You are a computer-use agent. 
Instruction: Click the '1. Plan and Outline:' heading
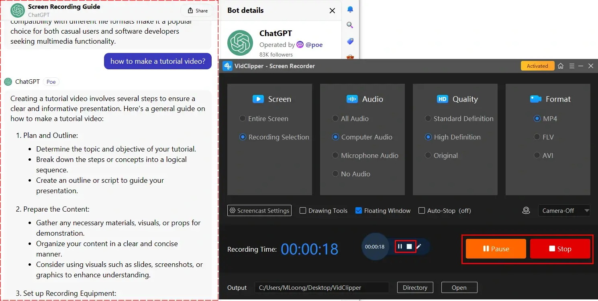47,135
